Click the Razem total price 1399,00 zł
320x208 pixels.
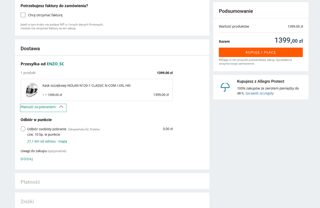[288, 41]
